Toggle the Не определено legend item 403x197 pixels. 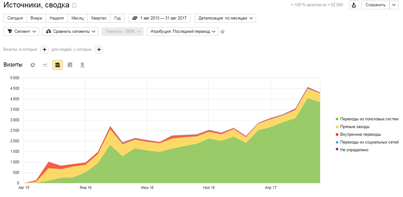tap(352, 150)
